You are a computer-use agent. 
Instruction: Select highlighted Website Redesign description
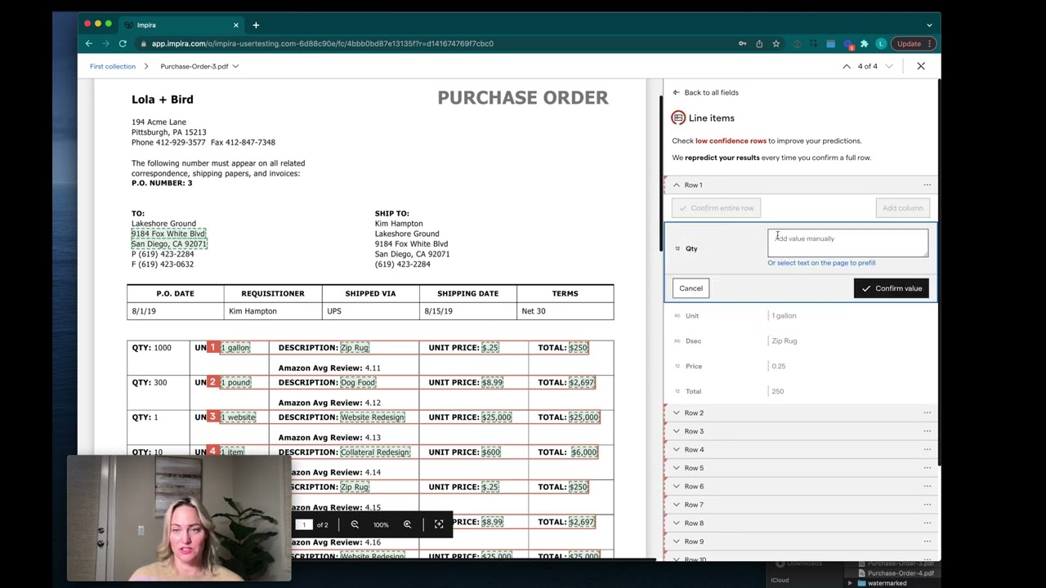[373, 417]
